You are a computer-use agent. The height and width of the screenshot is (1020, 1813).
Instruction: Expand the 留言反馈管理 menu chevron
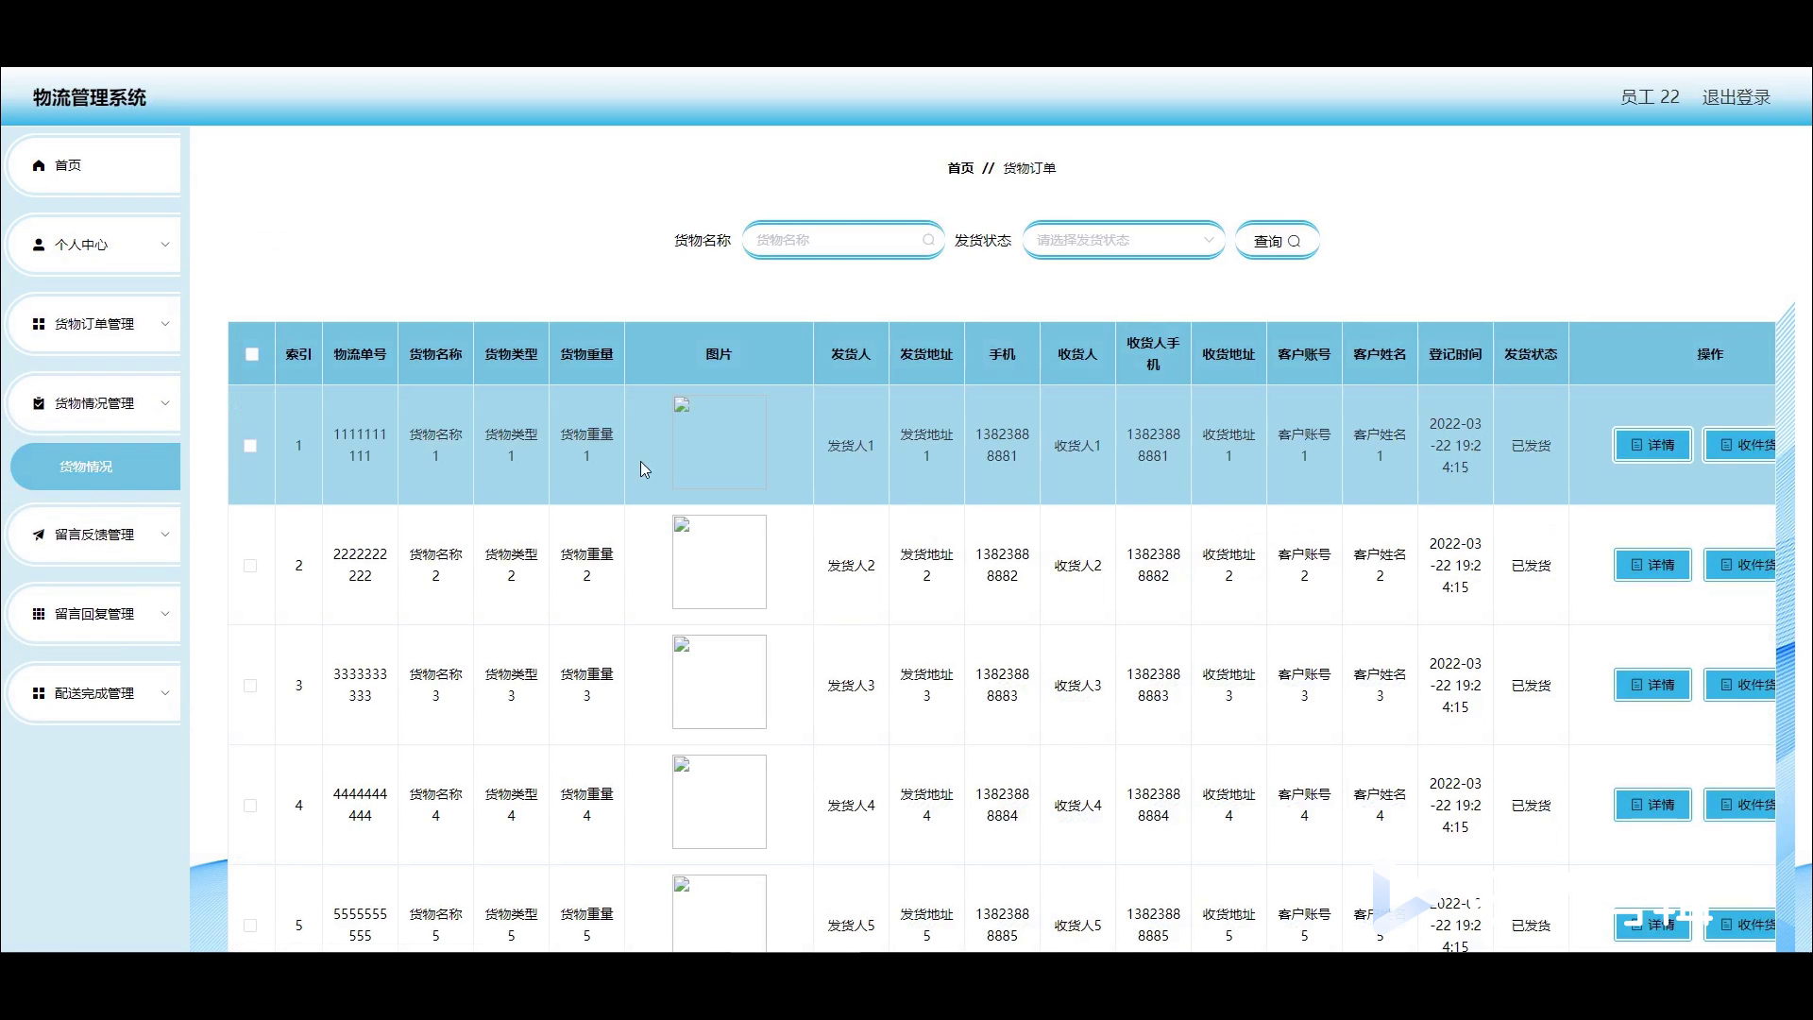coord(165,535)
